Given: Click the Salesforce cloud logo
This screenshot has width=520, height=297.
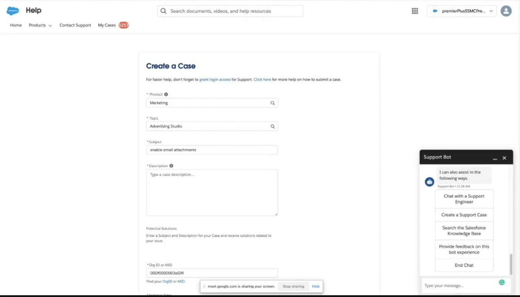Looking at the screenshot, I should tap(13, 10).
